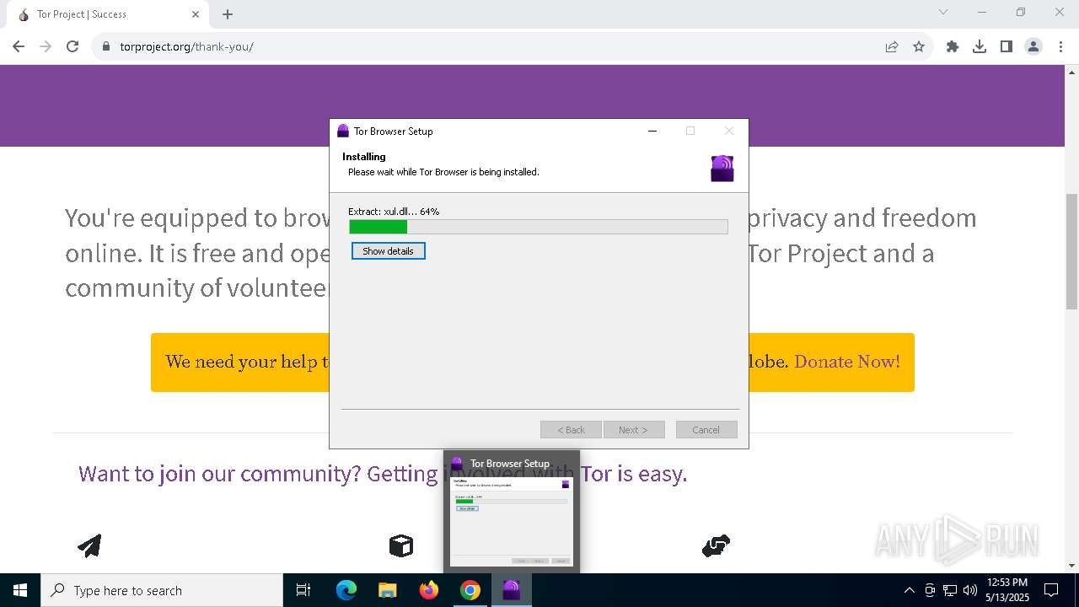Open the Chrome three-dot menu
Screen dimensions: 1079x607
(1060, 46)
